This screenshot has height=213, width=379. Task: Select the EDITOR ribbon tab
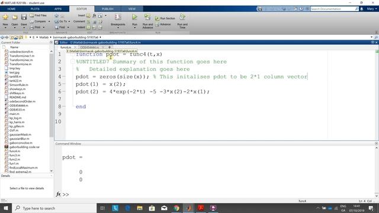coord(82,9)
